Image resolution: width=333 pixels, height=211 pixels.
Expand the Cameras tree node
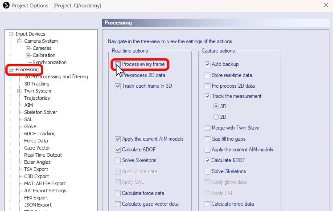(28, 49)
